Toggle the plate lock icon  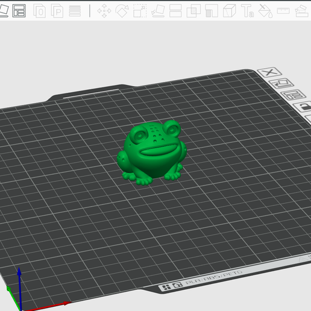tap(303, 107)
